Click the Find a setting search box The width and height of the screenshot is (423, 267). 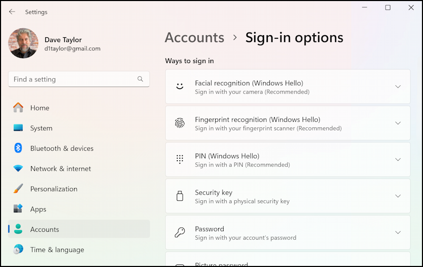click(x=79, y=79)
